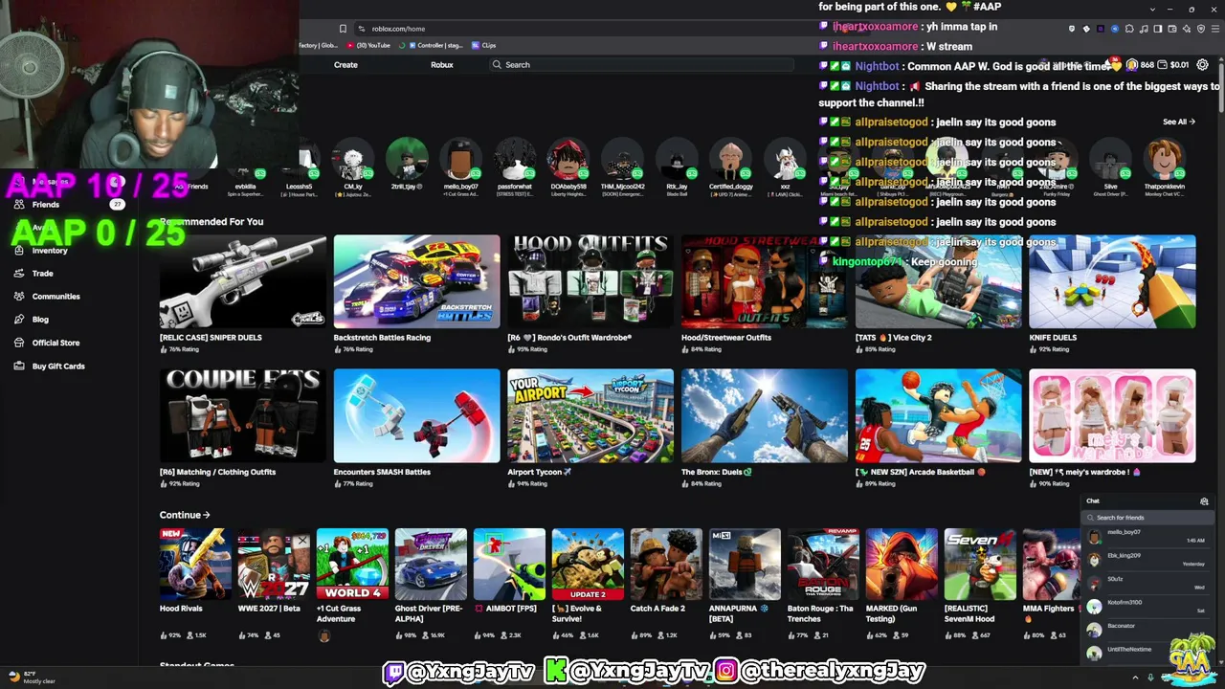Screen dimensions: 1225x689
Task: Open chat with Baconator
Action: point(1148,630)
